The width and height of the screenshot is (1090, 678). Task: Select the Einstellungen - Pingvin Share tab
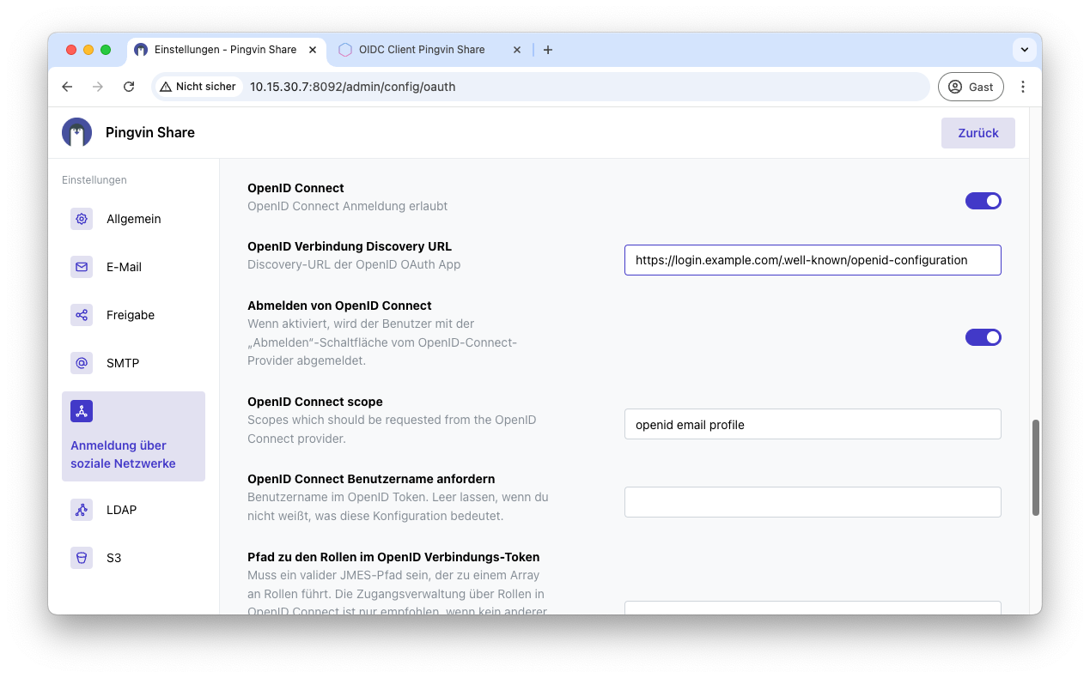pyautogui.click(x=223, y=49)
